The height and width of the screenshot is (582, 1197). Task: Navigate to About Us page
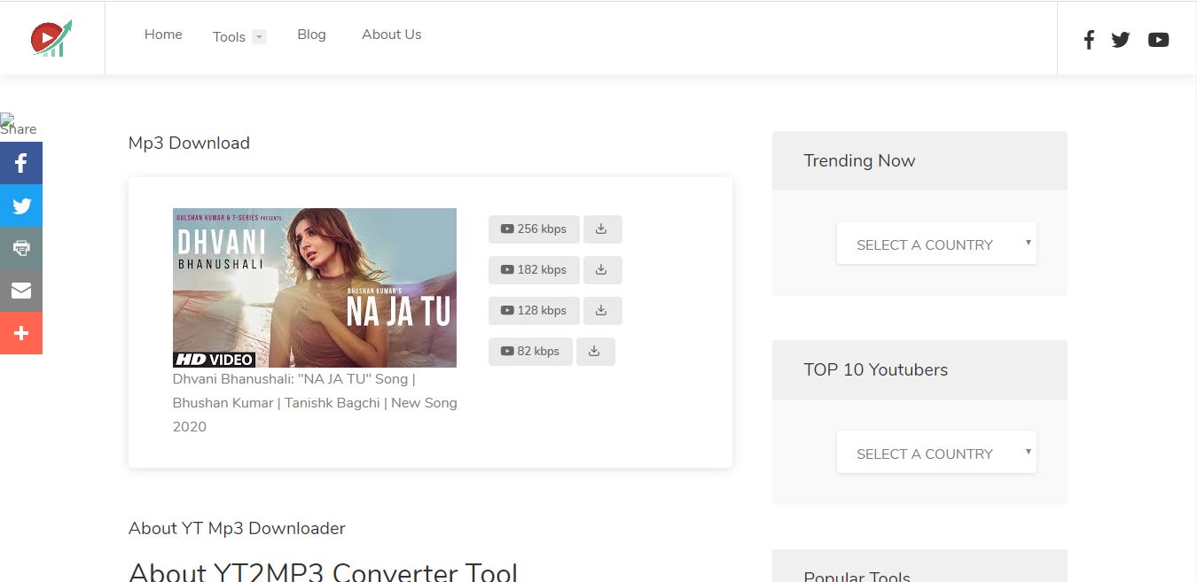point(391,35)
